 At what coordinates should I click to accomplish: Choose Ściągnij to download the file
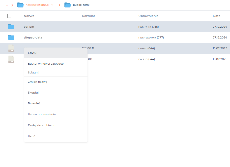[x=34, y=72]
